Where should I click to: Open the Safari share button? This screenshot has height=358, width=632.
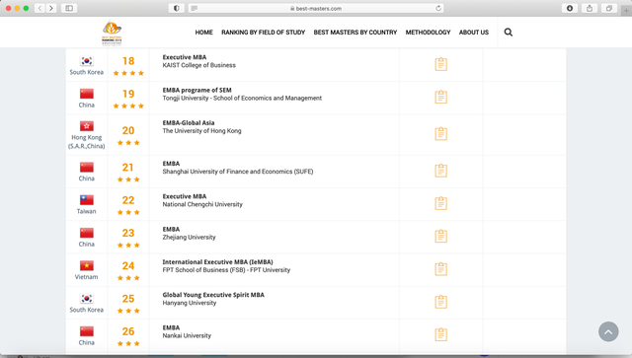point(590,8)
